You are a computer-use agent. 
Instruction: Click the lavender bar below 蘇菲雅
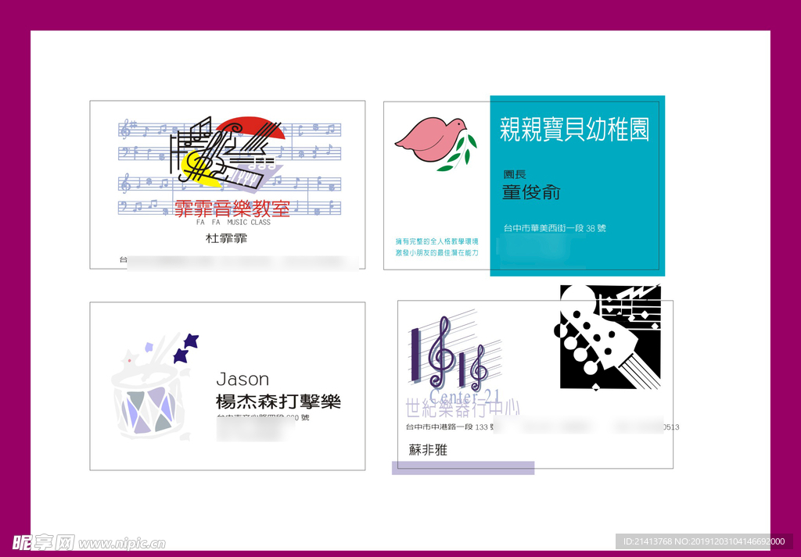463,468
